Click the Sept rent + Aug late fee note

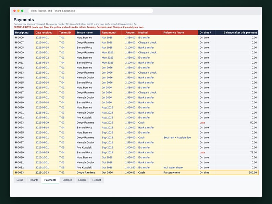point(180,138)
